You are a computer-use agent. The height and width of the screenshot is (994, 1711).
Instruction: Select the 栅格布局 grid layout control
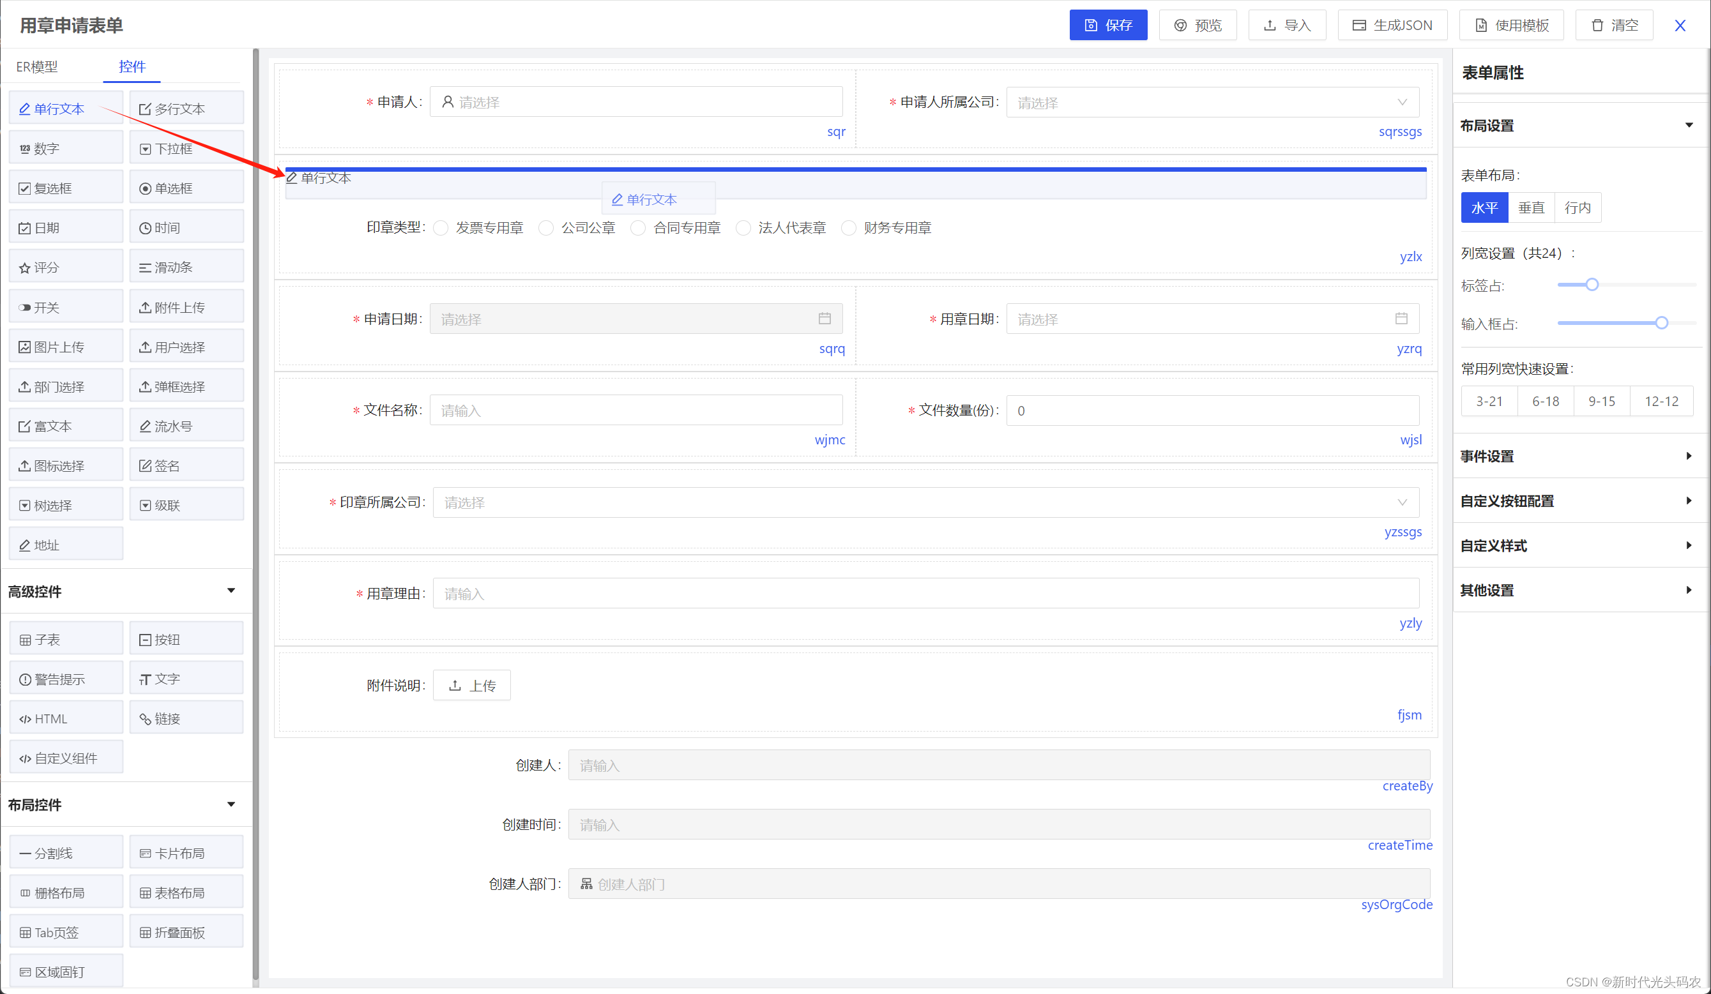[66, 892]
